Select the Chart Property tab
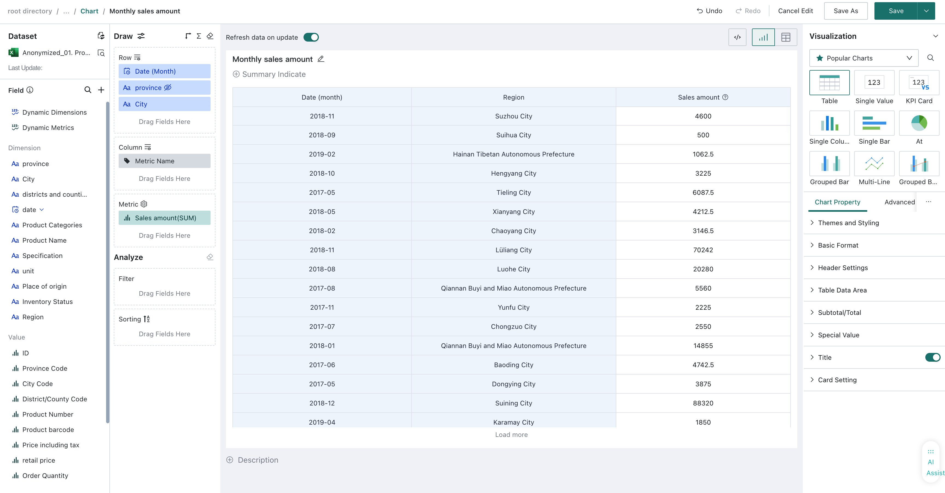This screenshot has height=493, width=945. click(x=837, y=202)
